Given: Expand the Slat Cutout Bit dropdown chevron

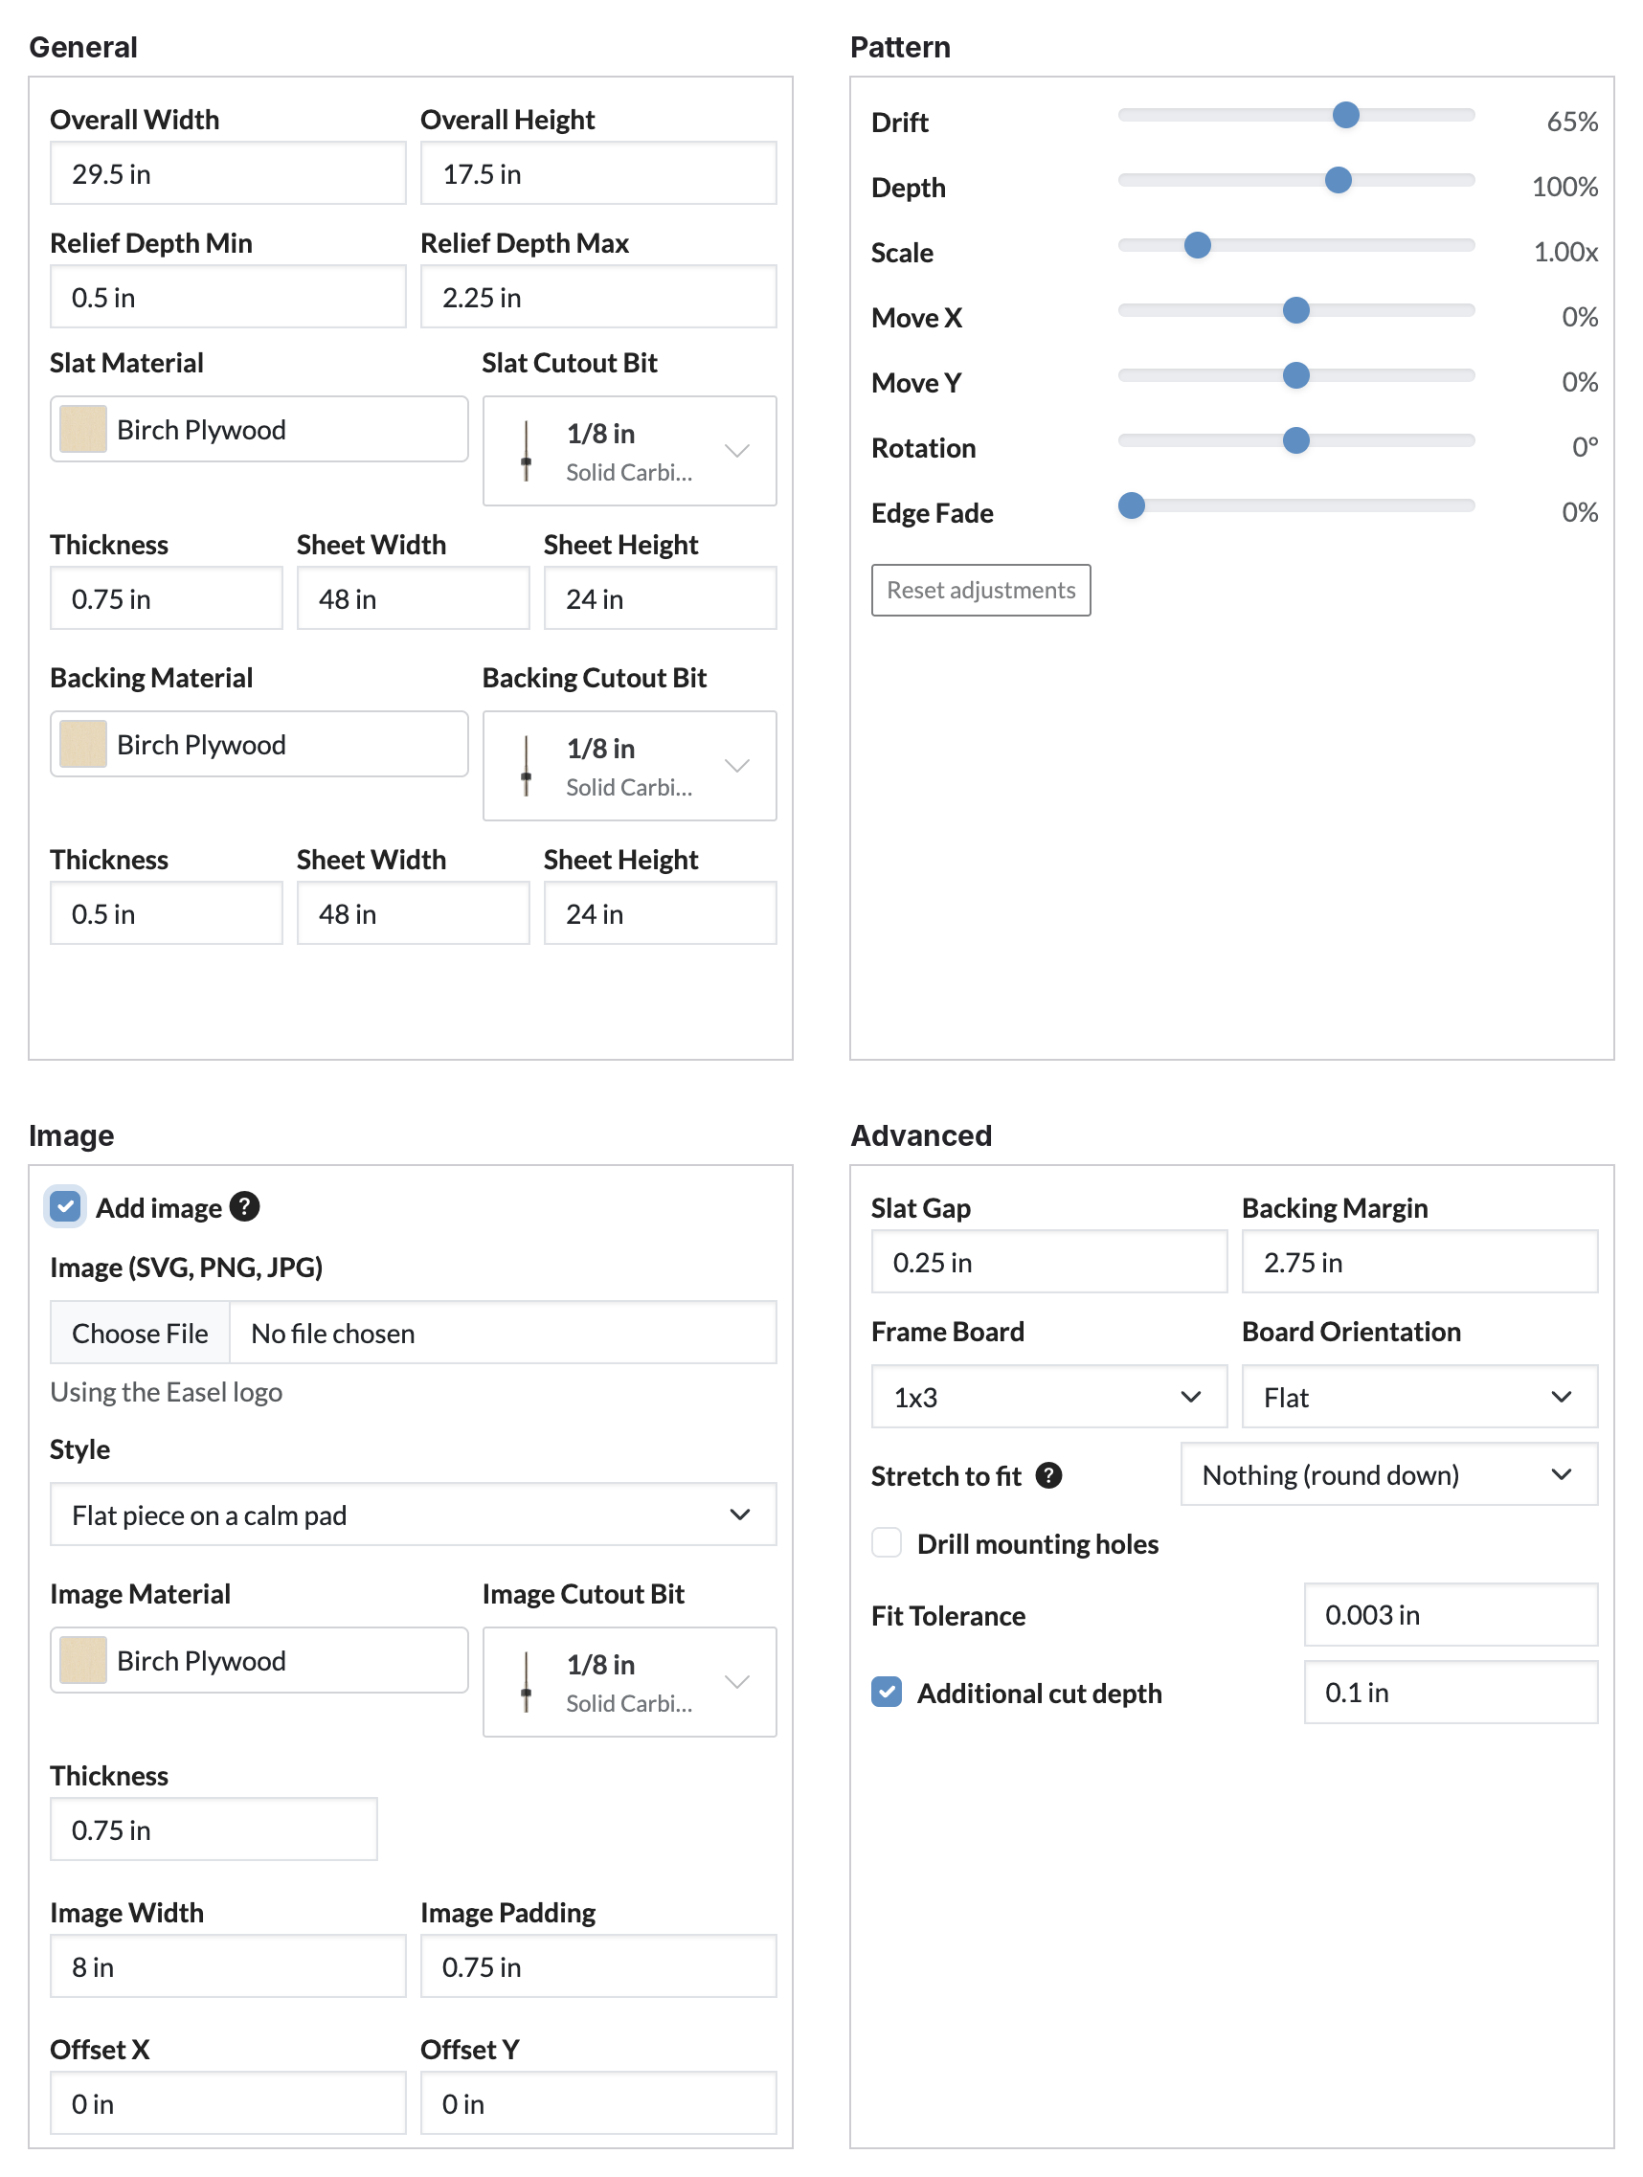Looking at the screenshot, I should point(737,451).
